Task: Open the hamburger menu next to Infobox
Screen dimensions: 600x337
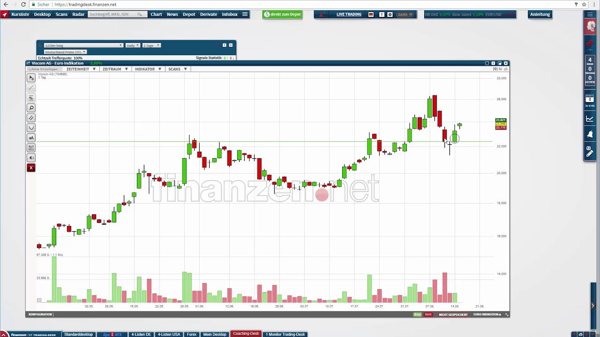Action: [245, 15]
